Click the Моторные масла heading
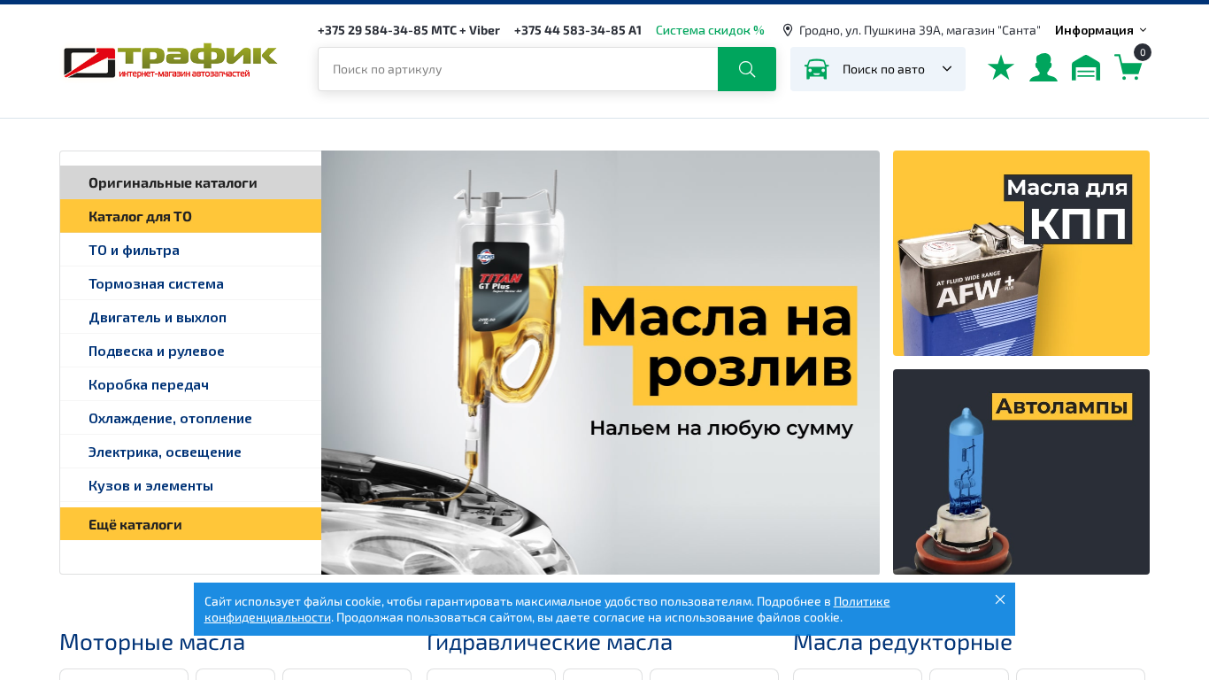This screenshot has width=1209, height=680. [152, 642]
